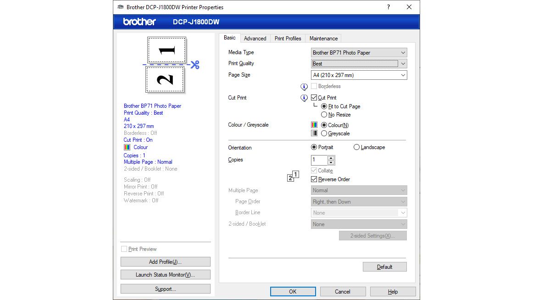Screen dimensions: 533x300
Task: Confirm with the OK button
Action: (x=293, y=291)
